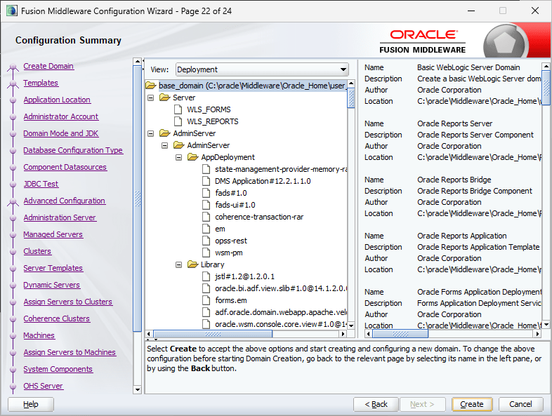The image size is (552, 416).
Task: Open OHS Server step
Action: [44, 386]
